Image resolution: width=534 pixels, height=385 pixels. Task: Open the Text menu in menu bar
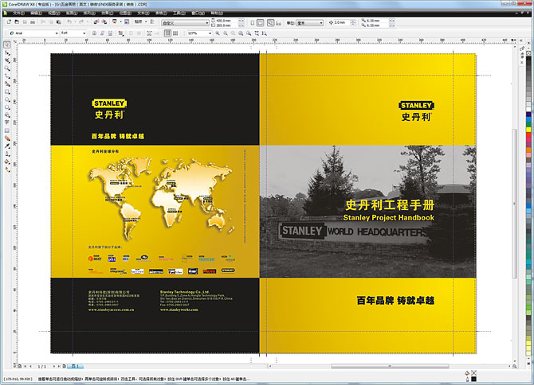click(142, 13)
